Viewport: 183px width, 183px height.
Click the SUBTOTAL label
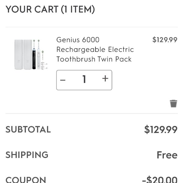click(28, 129)
